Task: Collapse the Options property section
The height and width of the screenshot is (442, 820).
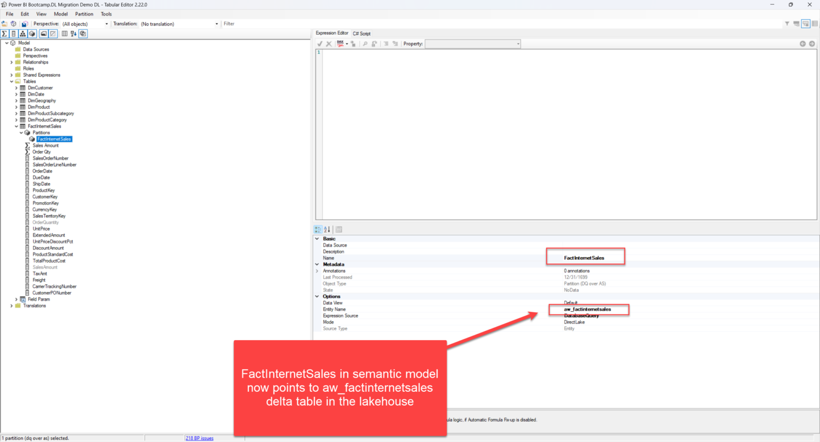Action: point(317,296)
